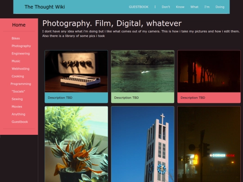243x182 pixels.
Task: Open the Guestbook sidebar link
Action: (x=20, y=122)
